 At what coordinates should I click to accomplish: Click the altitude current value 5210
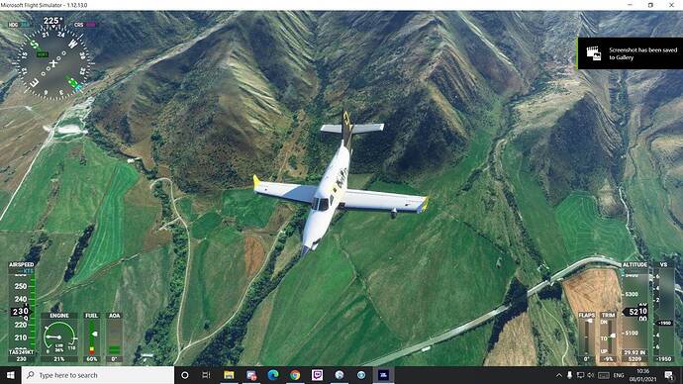pos(636,312)
